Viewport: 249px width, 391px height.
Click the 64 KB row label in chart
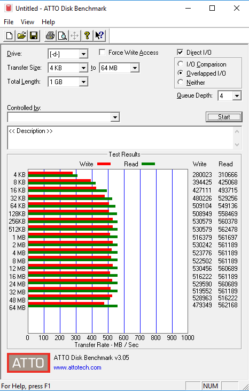[18, 206]
